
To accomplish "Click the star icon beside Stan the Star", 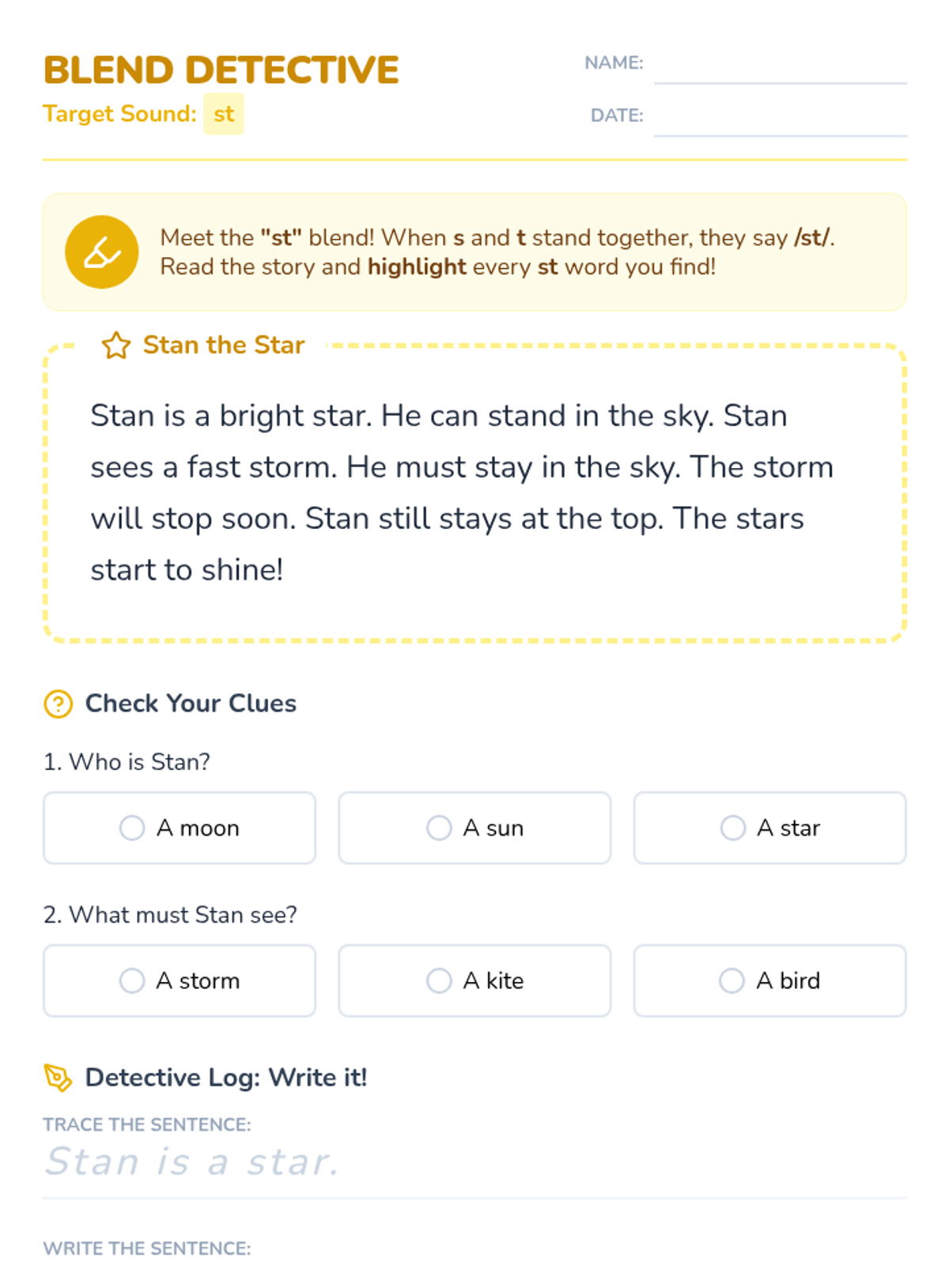I will tap(116, 346).
